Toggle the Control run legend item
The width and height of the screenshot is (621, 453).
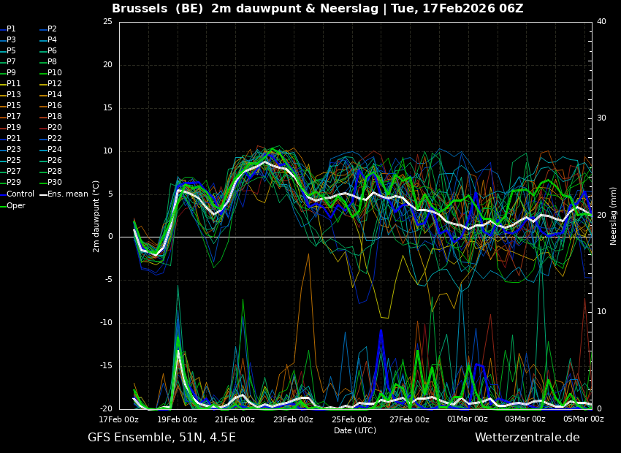20,194
